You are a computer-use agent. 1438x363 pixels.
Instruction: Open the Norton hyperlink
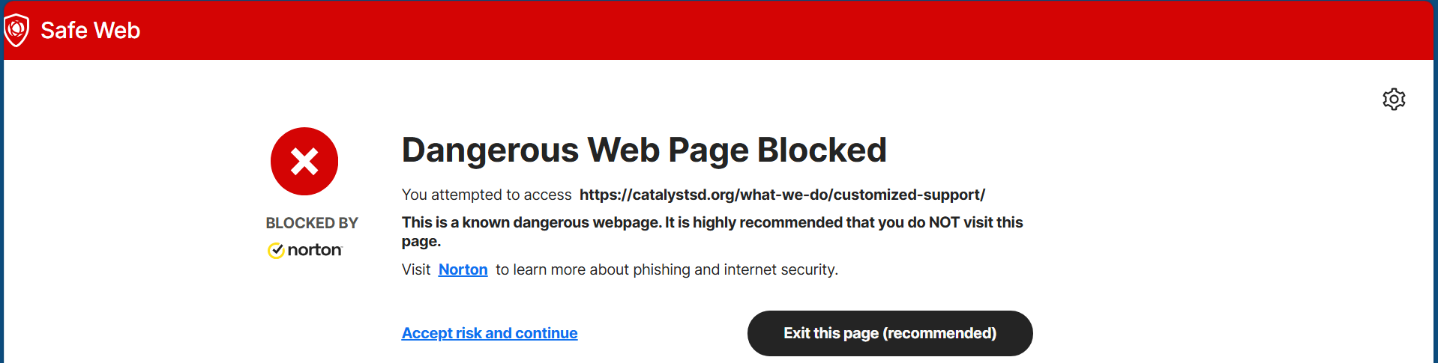tap(463, 269)
